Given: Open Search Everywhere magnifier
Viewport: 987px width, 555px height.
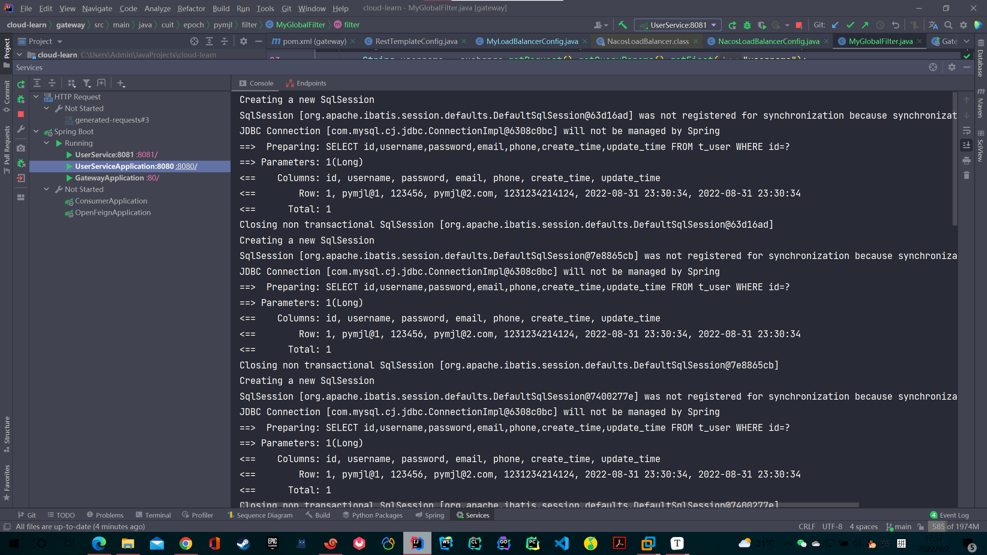Looking at the screenshot, I should (x=948, y=25).
